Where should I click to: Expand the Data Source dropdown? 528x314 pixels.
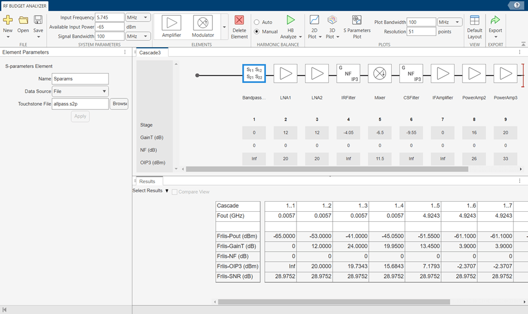click(80, 91)
